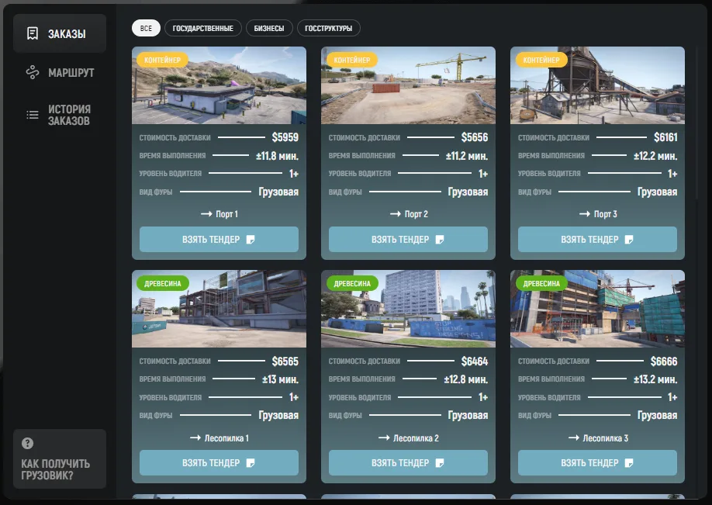Viewport: 712px width, 505px height.
Task: Take tender for Лесопилка 3 delivery
Action: point(597,463)
